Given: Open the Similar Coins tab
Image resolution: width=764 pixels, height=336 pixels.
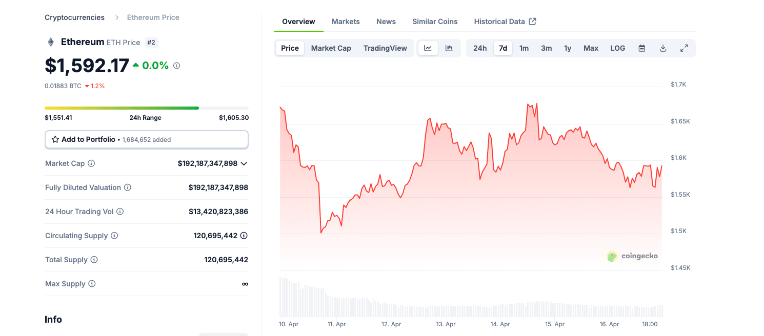Looking at the screenshot, I should click(435, 21).
